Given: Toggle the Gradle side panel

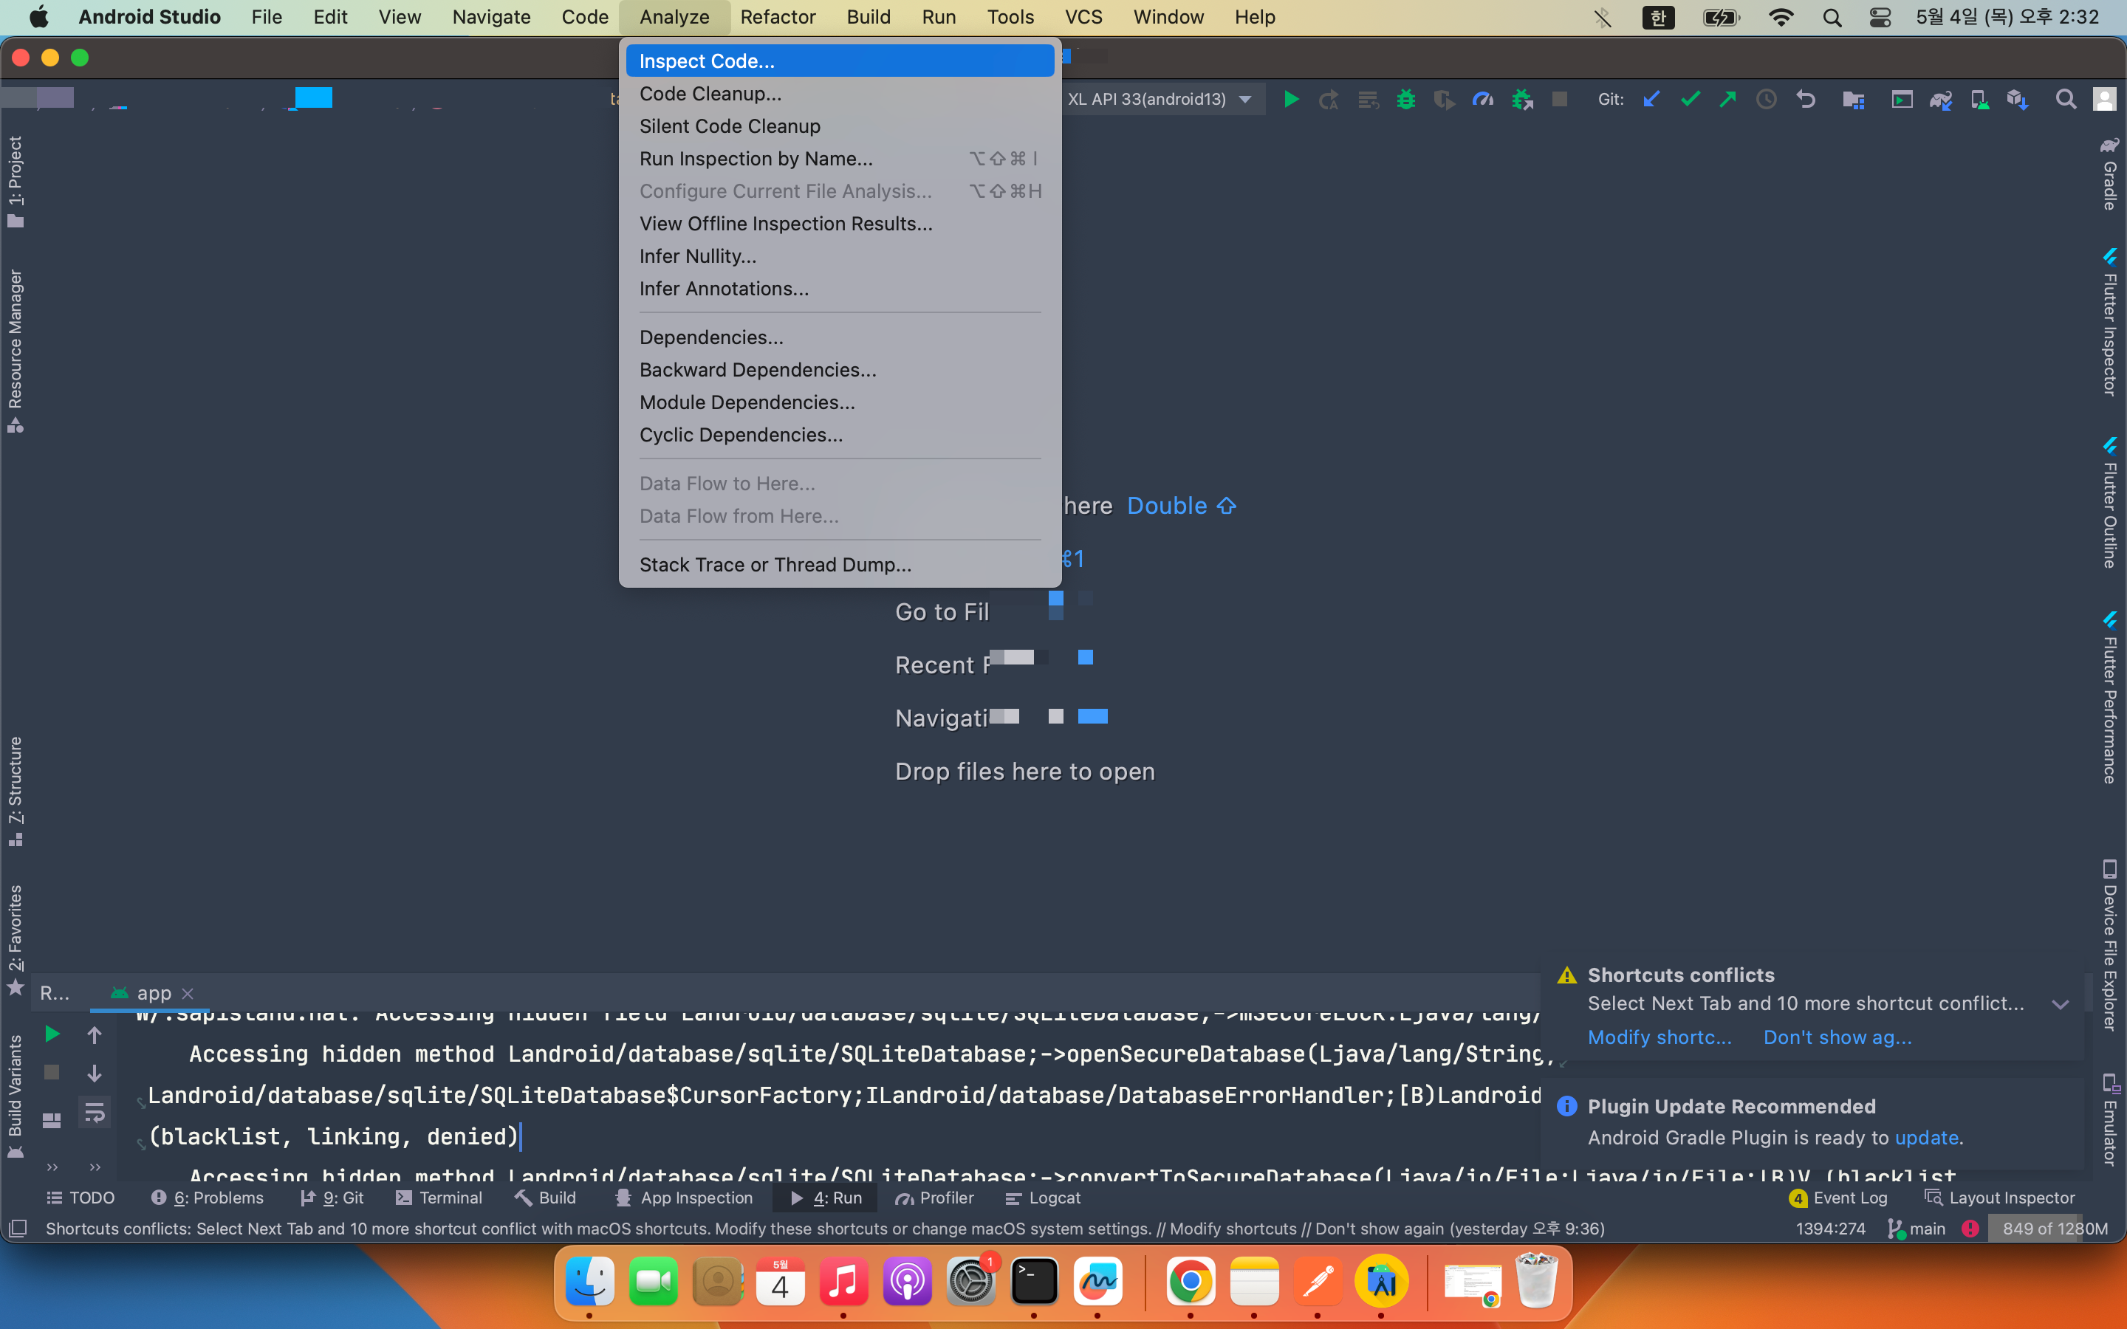Looking at the screenshot, I should [x=2109, y=174].
